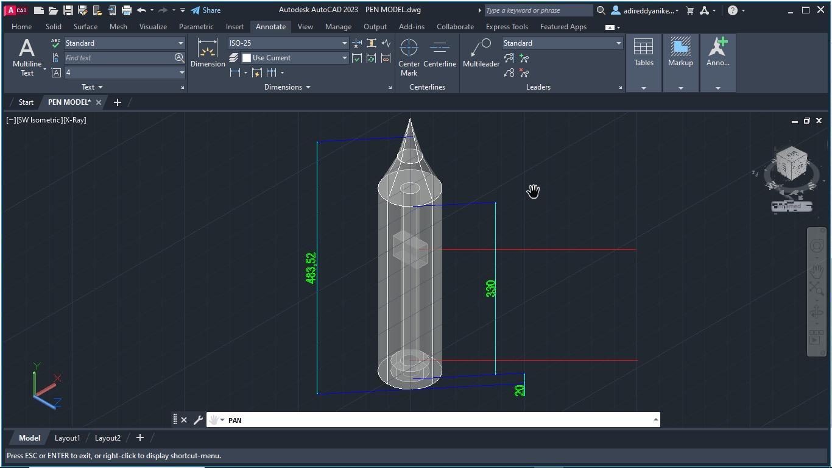
Task: Expand the Dimensions panel flyout
Action: [287, 87]
